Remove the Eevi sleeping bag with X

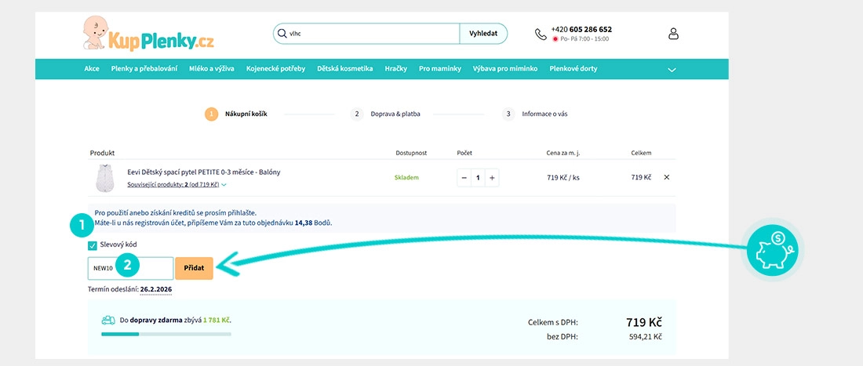click(667, 177)
